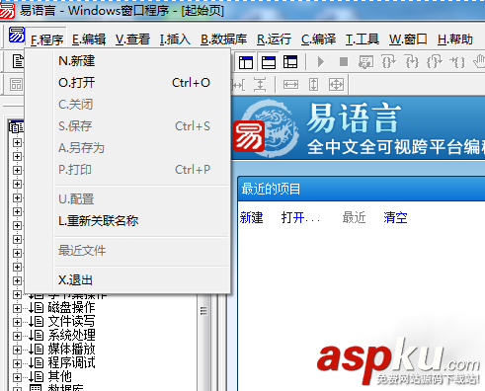Open the V.查看 menu
Image resolution: width=485 pixels, height=391 pixels.
[x=132, y=39]
